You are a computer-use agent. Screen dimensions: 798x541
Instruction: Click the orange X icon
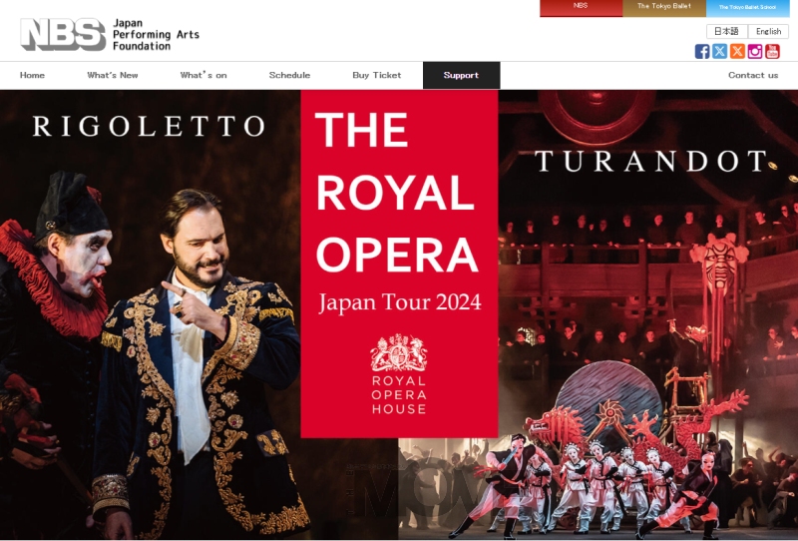[x=737, y=52]
